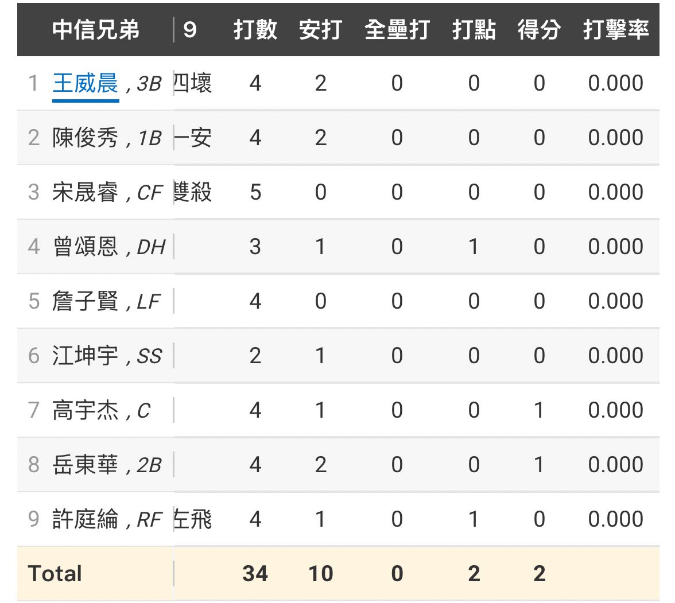Screen dimensions: 675x603
Task: Click the 中信兄弟 team header
Action: [96, 30]
